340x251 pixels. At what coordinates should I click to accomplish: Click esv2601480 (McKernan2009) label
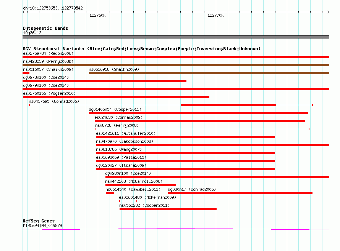tap(147, 197)
